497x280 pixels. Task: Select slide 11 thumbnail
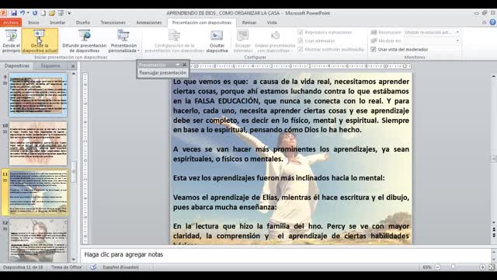coord(38,192)
